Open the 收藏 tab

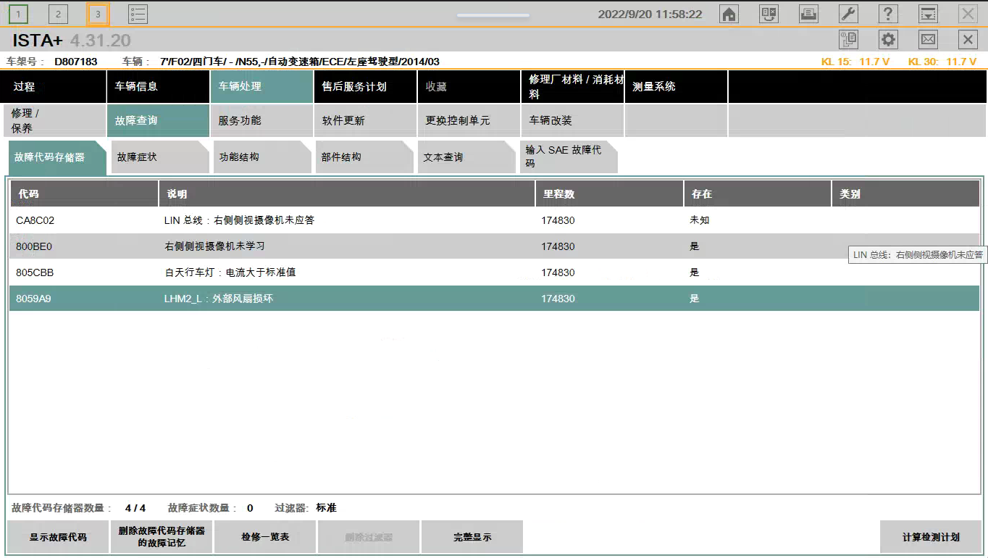tap(469, 86)
